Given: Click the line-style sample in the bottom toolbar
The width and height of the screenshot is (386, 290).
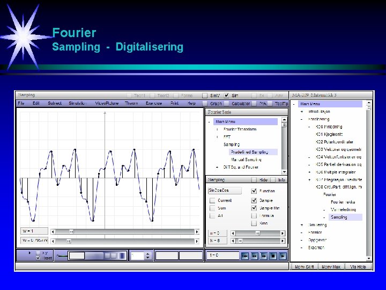Looking at the screenshot, I should [x=62, y=256].
